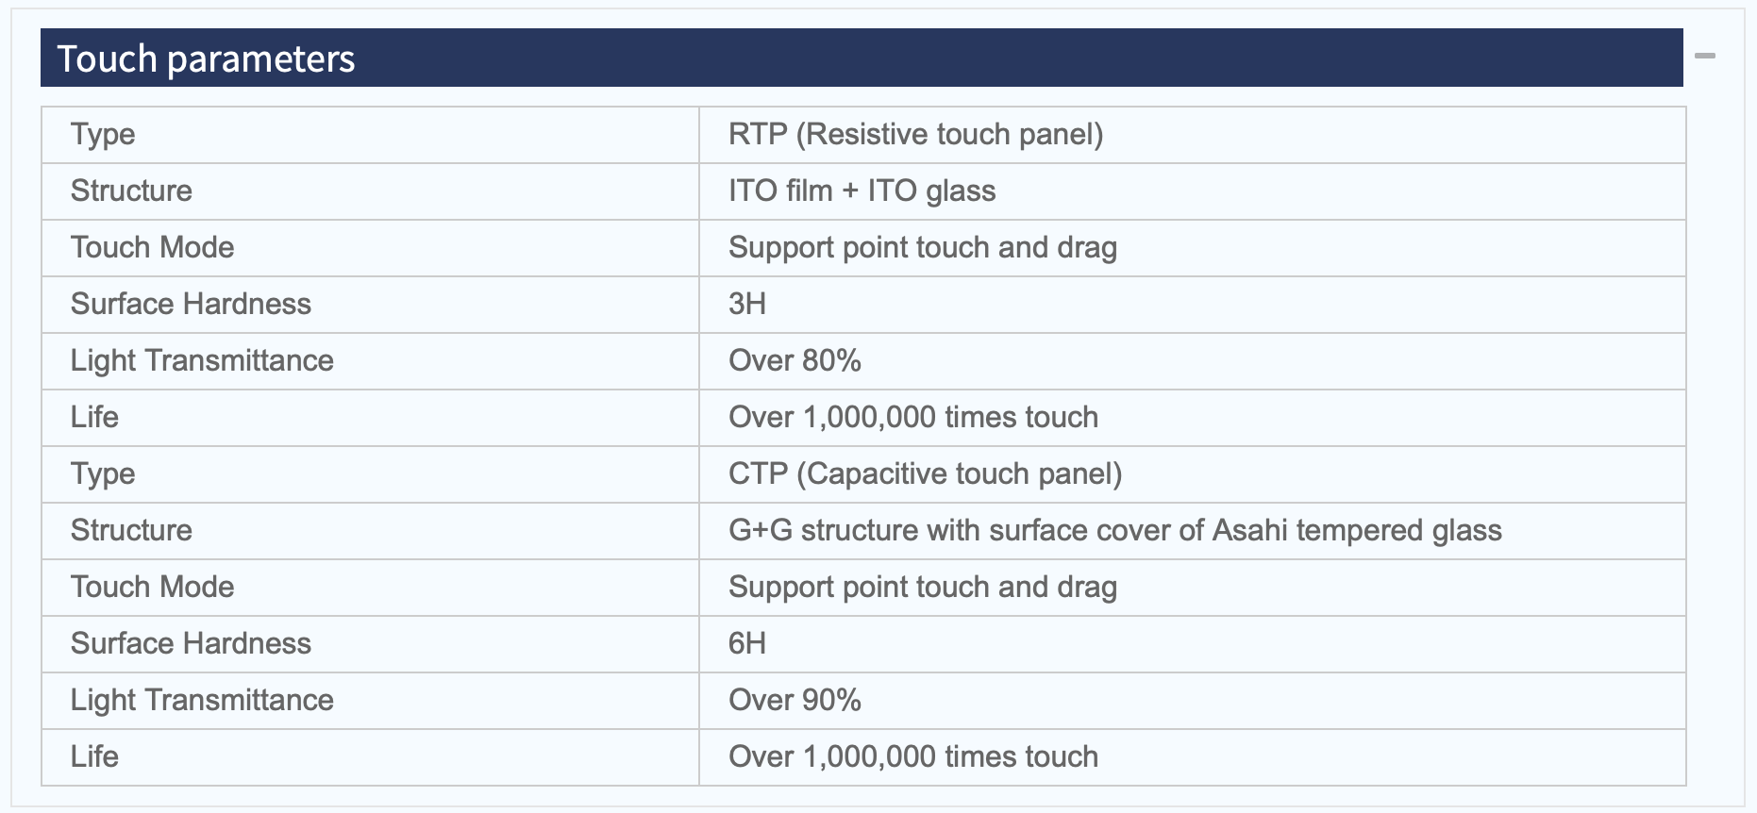The width and height of the screenshot is (1757, 813).
Task: Select the 3H surface hardness value
Action: pyautogui.click(x=746, y=304)
